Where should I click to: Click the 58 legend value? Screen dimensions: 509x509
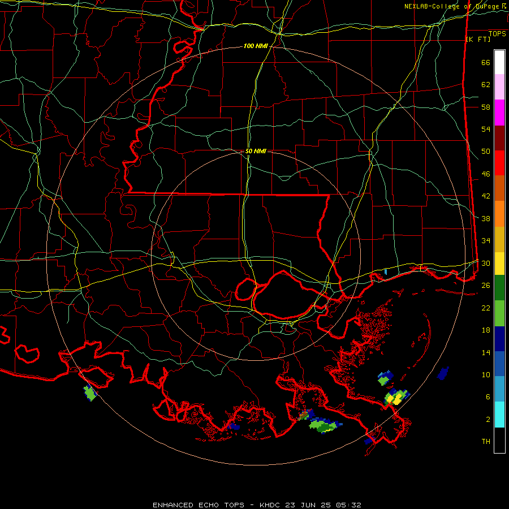point(486,107)
